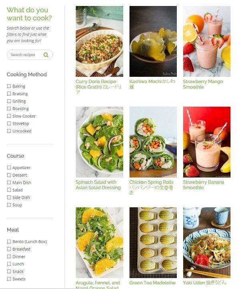Click the Kashiwa Mochi recipe photo
Viewport: 240px width, 289px height.
[x=153, y=41]
